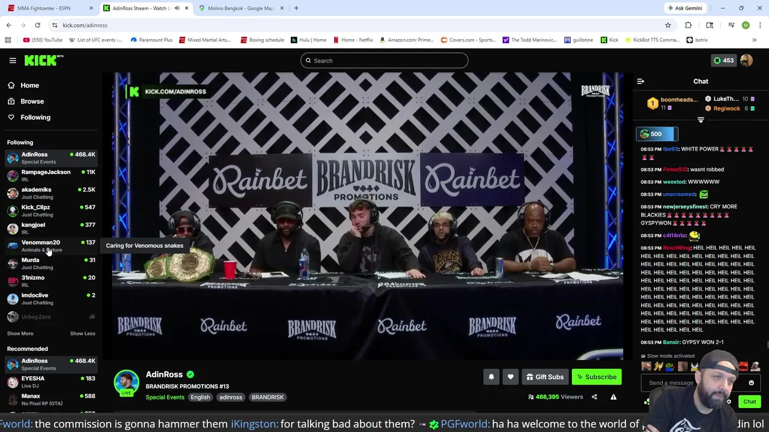Viewport: 769px width, 432px height.
Task: Click Show More under Following
Action: coord(20,334)
